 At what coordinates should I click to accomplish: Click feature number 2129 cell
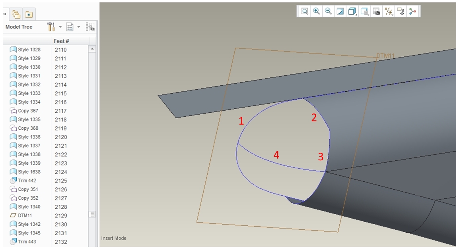tap(60, 216)
